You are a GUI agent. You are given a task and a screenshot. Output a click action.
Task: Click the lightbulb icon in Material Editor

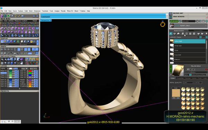pos(206,34)
